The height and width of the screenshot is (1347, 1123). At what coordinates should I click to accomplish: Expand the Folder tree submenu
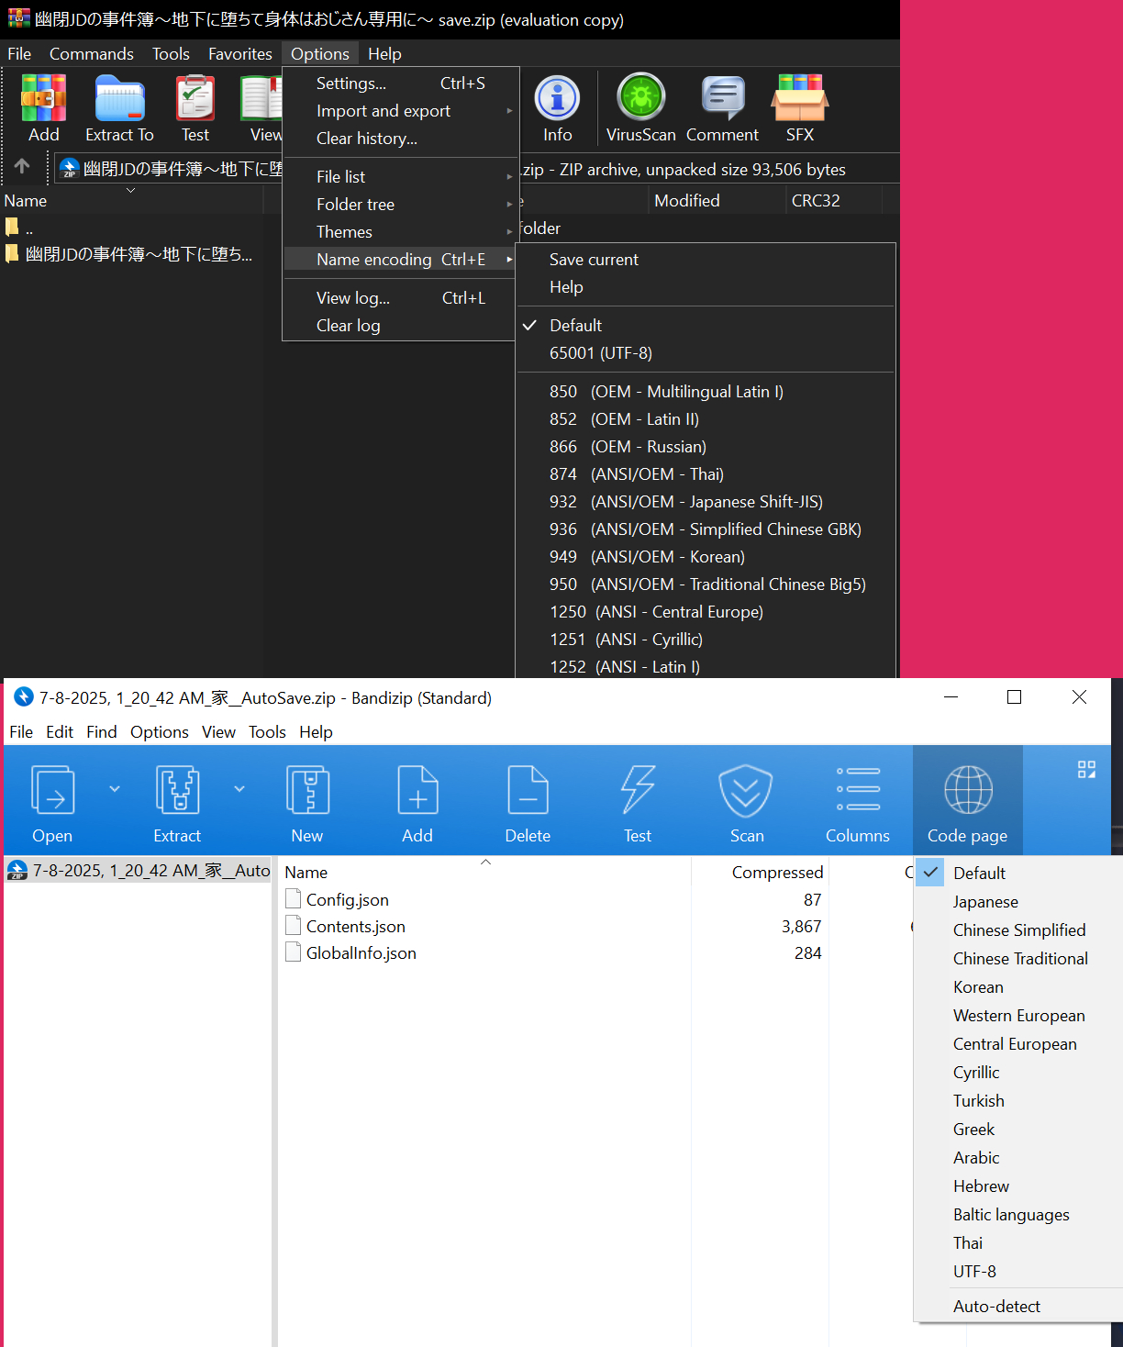(400, 205)
